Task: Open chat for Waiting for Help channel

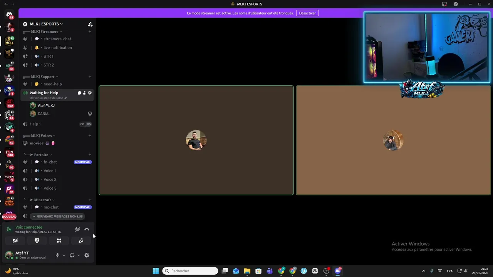Action: [x=79, y=93]
